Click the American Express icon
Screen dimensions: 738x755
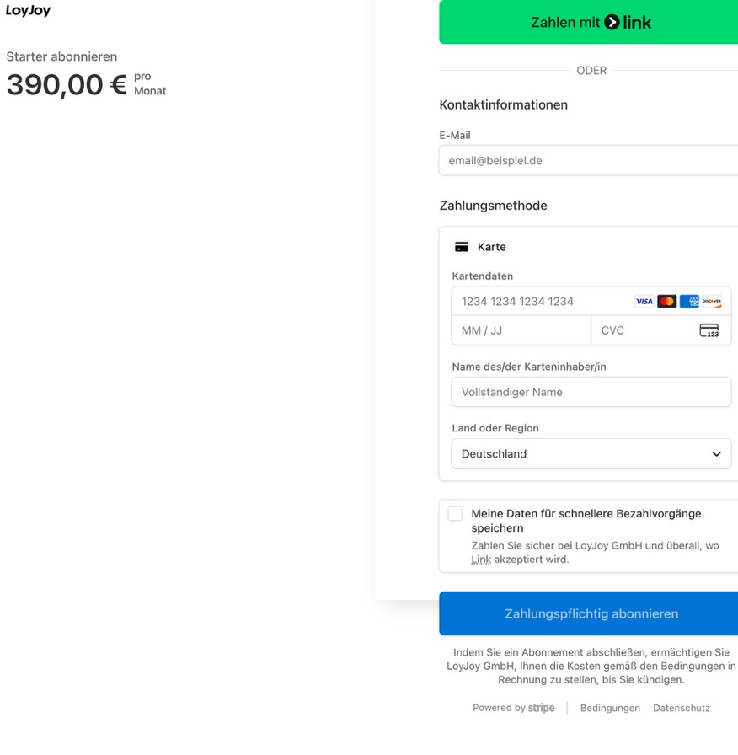coord(689,301)
